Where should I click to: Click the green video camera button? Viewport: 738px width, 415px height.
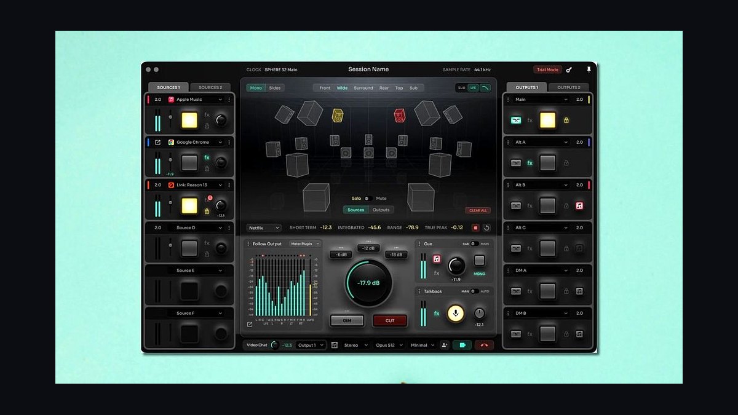tap(462, 345)
